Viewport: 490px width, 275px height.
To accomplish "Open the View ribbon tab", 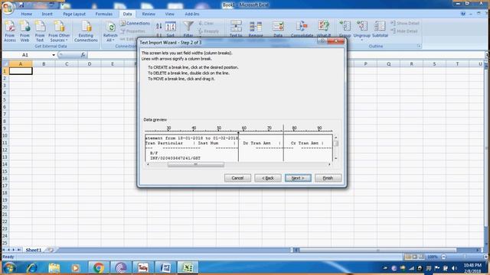I will pyautogui.click(x=170, y=14).
